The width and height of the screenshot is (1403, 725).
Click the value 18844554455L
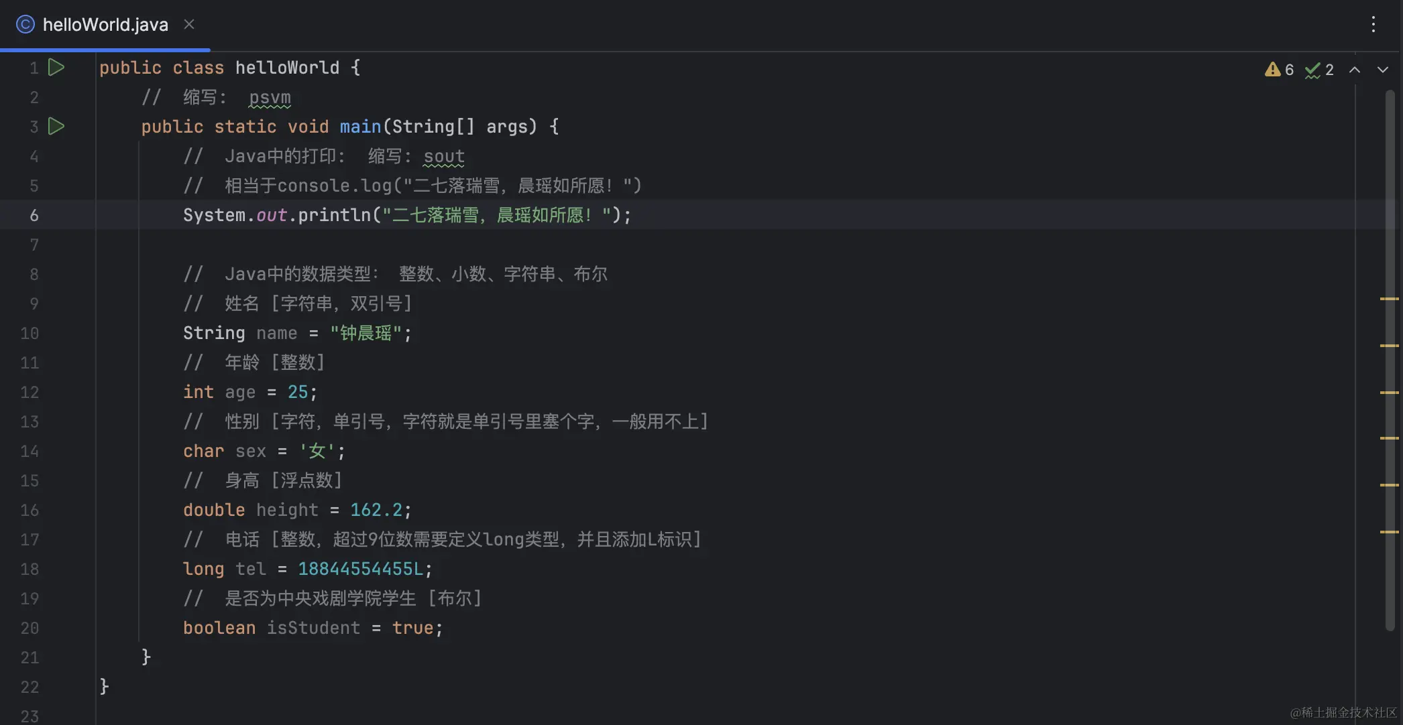[x=360, y=569]
